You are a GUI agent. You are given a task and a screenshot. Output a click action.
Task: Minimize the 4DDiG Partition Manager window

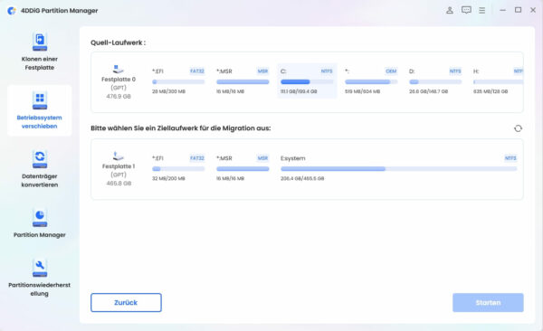[502, 10]
